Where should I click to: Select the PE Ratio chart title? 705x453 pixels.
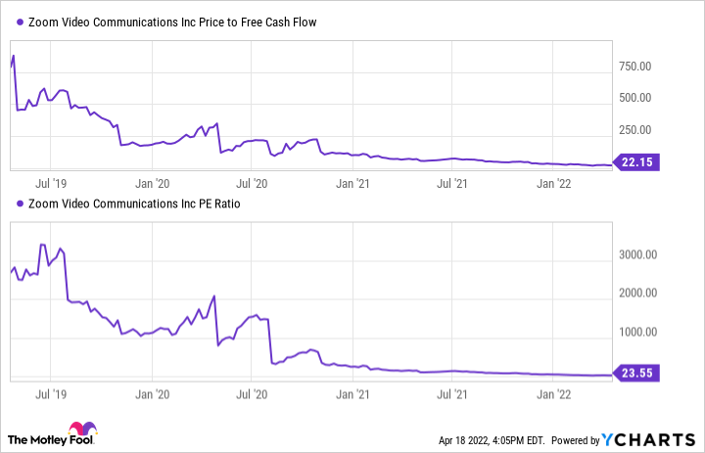click(x=128, y=204)
